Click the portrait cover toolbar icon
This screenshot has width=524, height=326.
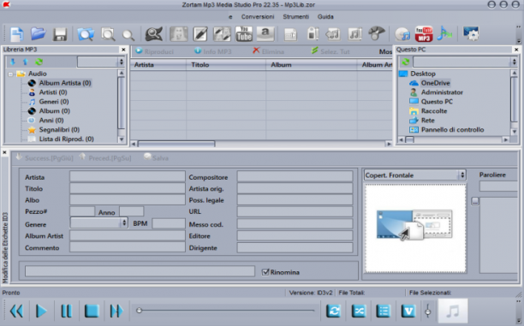(178, 34)
